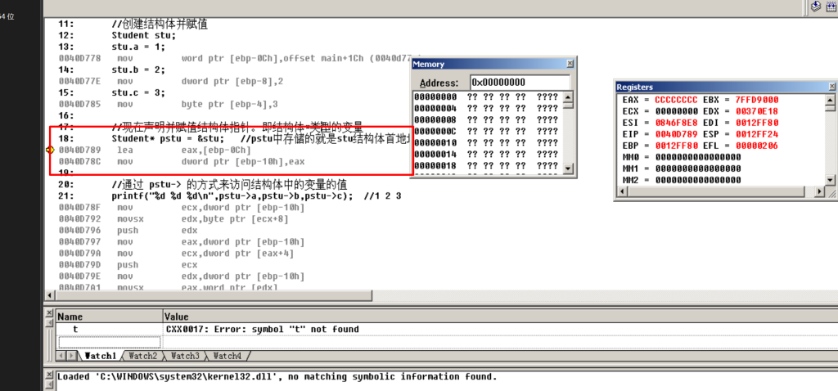Image resolution: width=838 pixels, height=391 pixels.
Task: Select the Watch1 tab
Action: pyautogui.click(x=101, y=356)
